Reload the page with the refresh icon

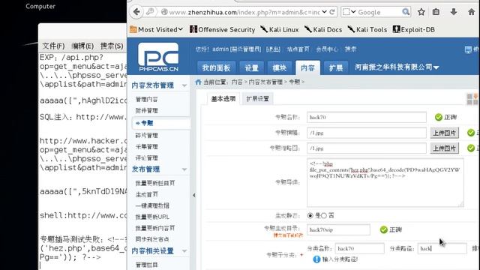pos(332,12)
